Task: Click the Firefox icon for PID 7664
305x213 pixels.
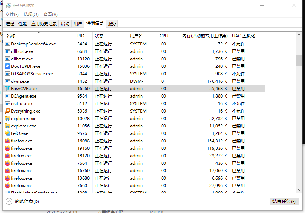Action: point(7,163)
